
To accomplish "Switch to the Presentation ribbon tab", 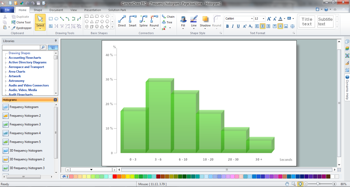I will pos(92,10).
